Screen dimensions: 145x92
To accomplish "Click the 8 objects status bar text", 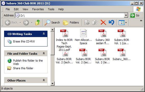I will [x=7, y=88].
